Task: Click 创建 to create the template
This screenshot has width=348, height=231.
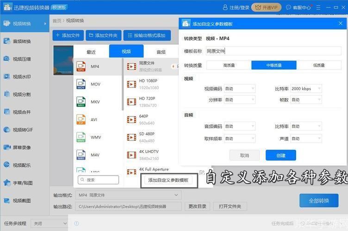Action: click(281, 155)
